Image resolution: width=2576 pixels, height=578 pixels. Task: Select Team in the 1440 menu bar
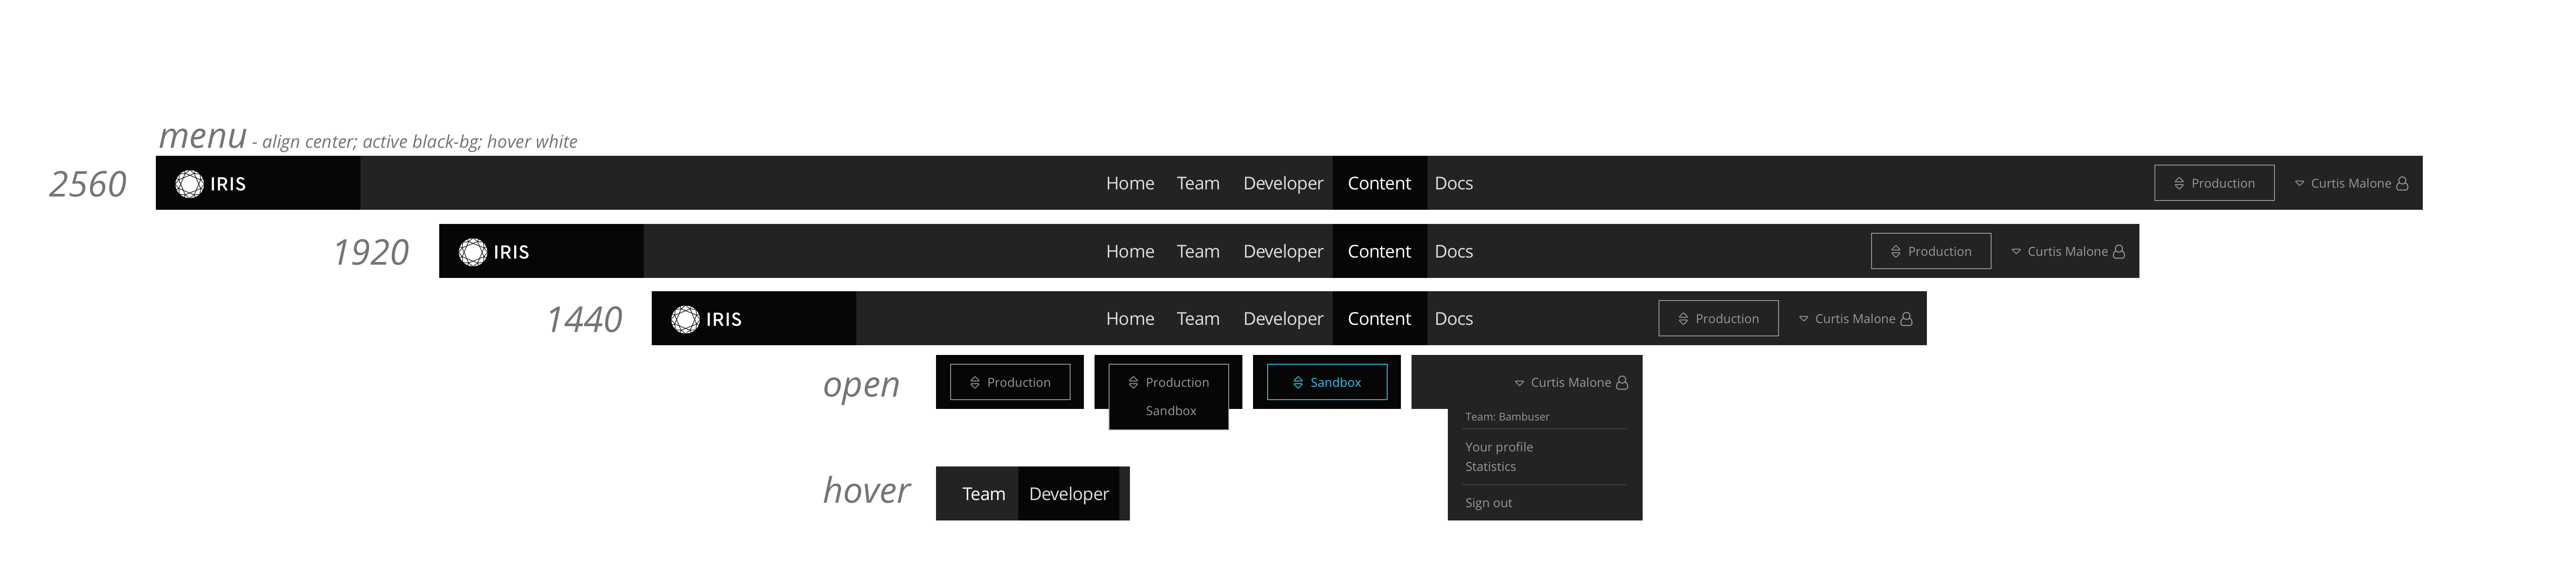(x=1198, y=318)
